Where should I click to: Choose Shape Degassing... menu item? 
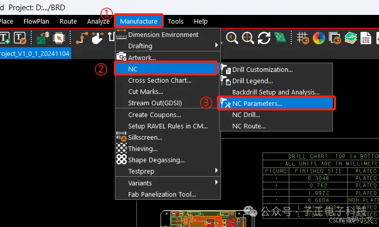click(x=168, y=160)
